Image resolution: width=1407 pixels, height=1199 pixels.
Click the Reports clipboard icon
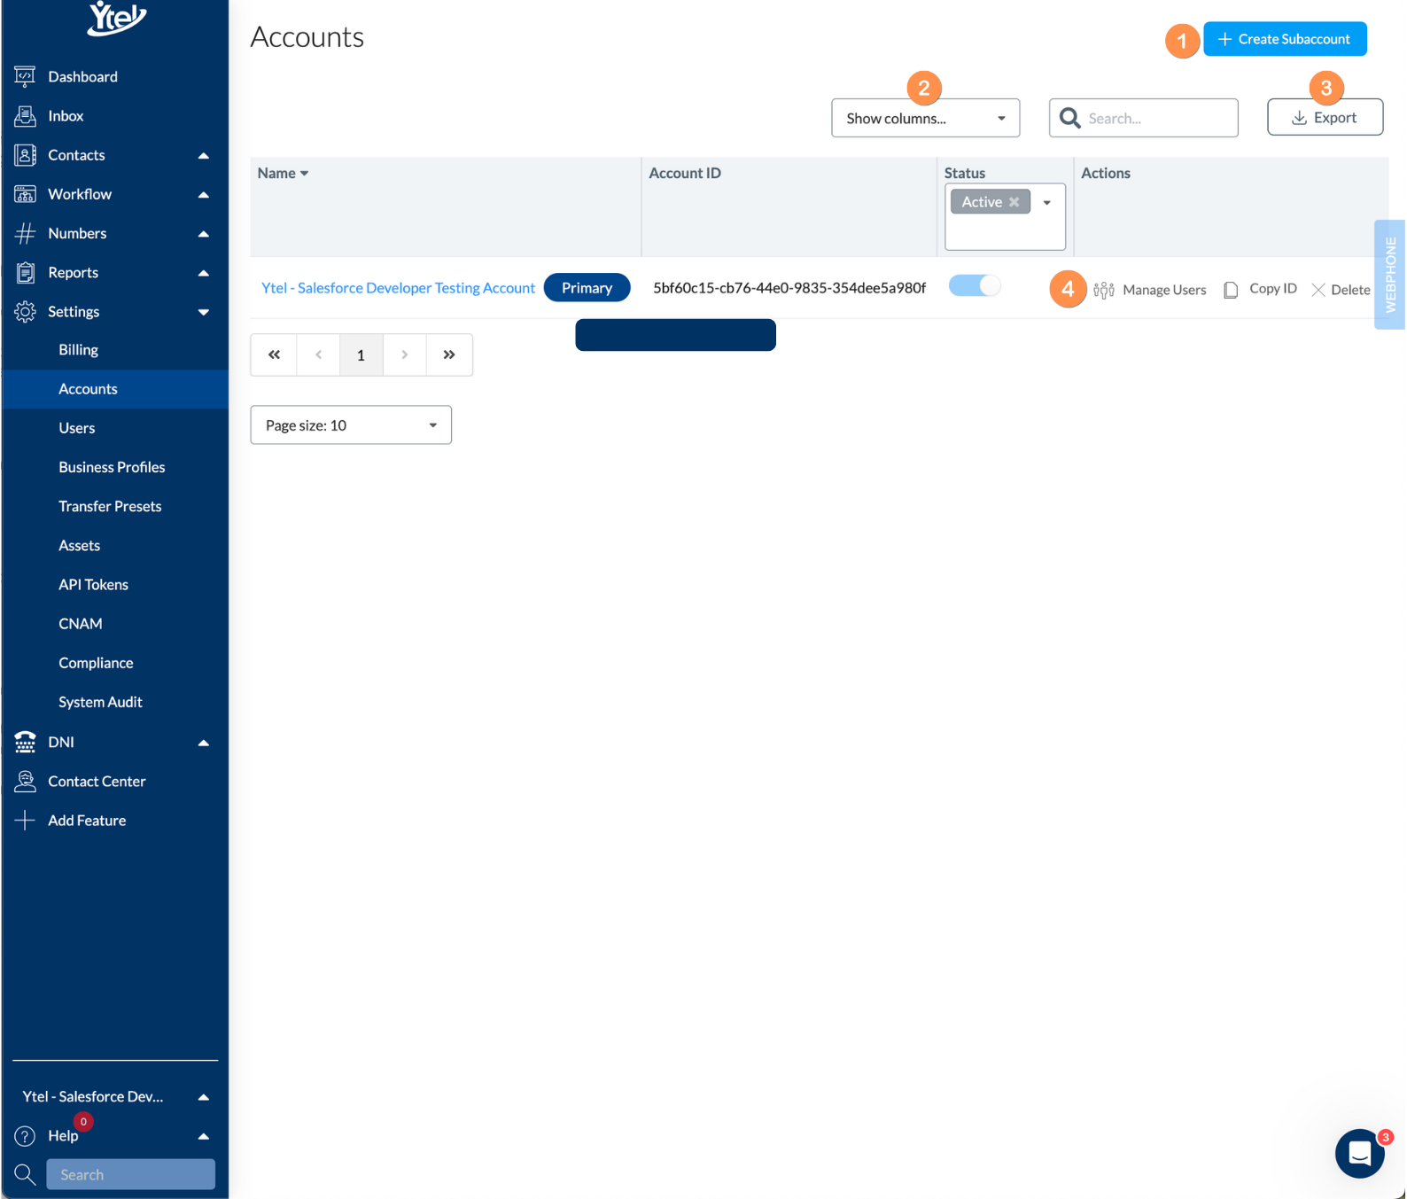[25, 272]
